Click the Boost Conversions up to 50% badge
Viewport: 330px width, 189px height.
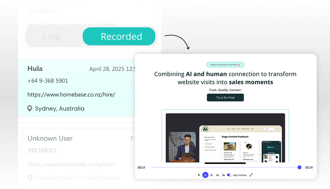point(225,65)
